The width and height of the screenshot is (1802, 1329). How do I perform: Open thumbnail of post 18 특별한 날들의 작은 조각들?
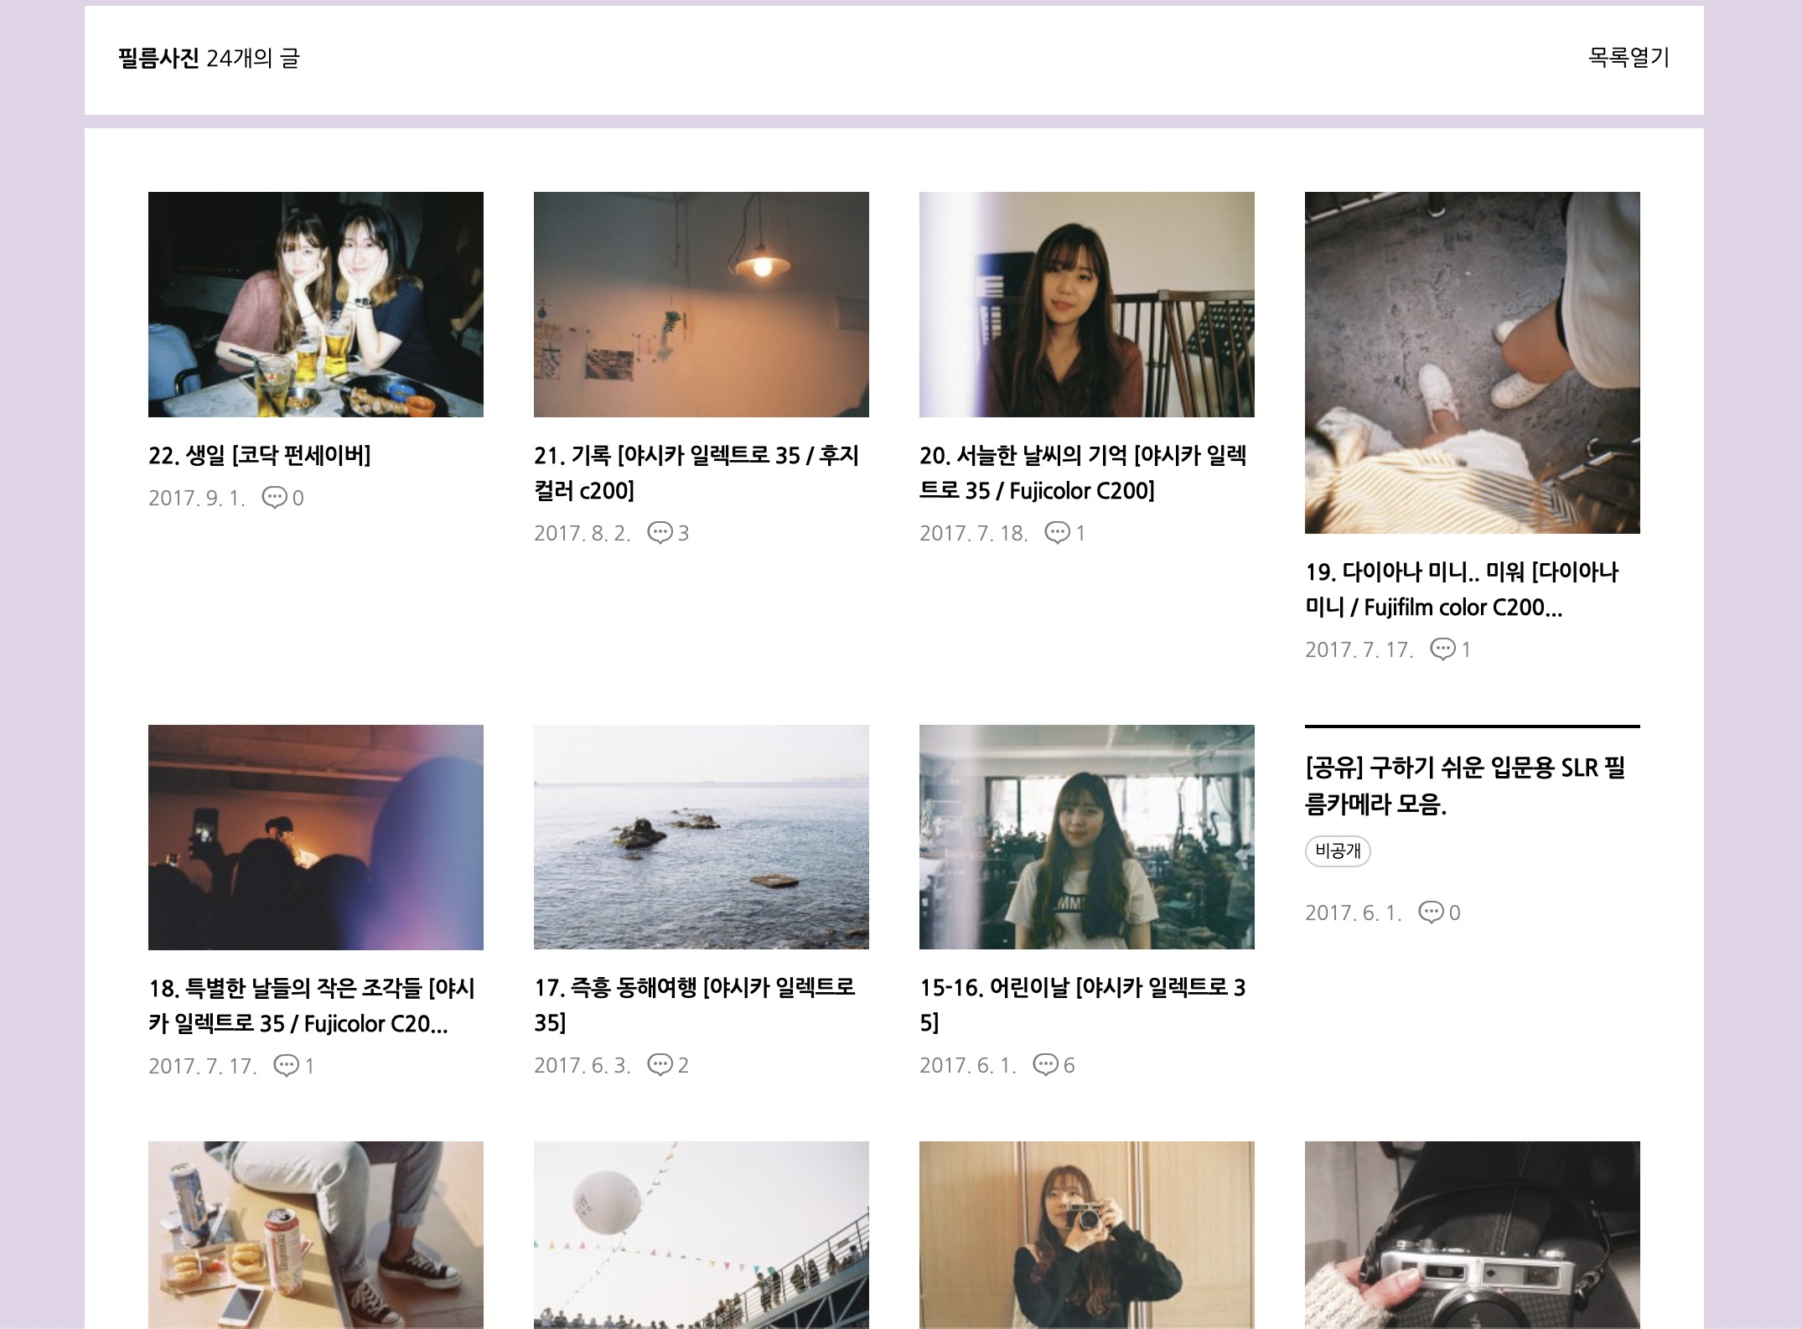click(316, 837)
